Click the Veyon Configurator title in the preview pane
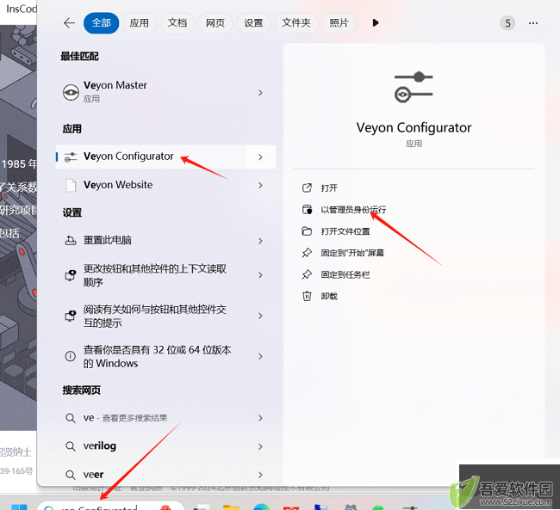This screenshot has width=560, height=510. pyautogui.click(x=414, y=127)
